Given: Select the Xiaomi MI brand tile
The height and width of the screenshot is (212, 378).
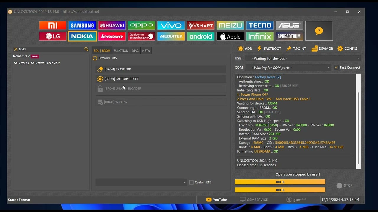Looking at the screenshot, I should pos(53,25).
